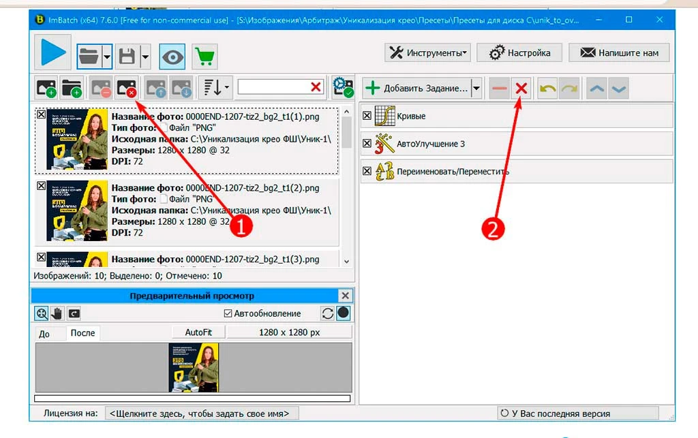Open the save button's dropdown arrow
Screen dimensions: 698x438
coord(145,57)
